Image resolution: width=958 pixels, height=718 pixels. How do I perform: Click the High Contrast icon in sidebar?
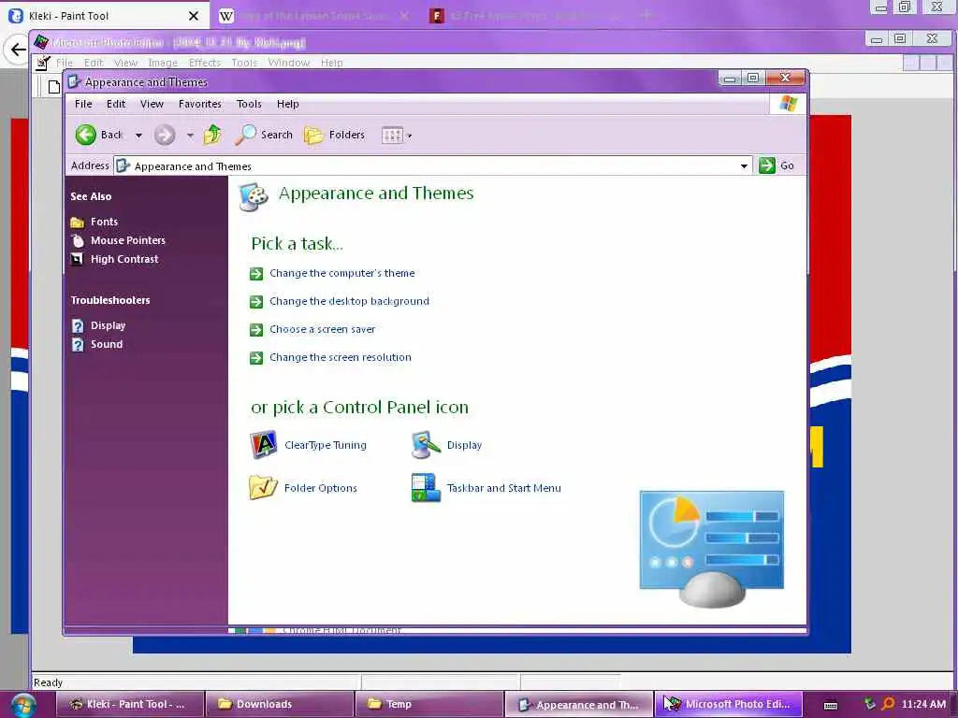(77, 260)
